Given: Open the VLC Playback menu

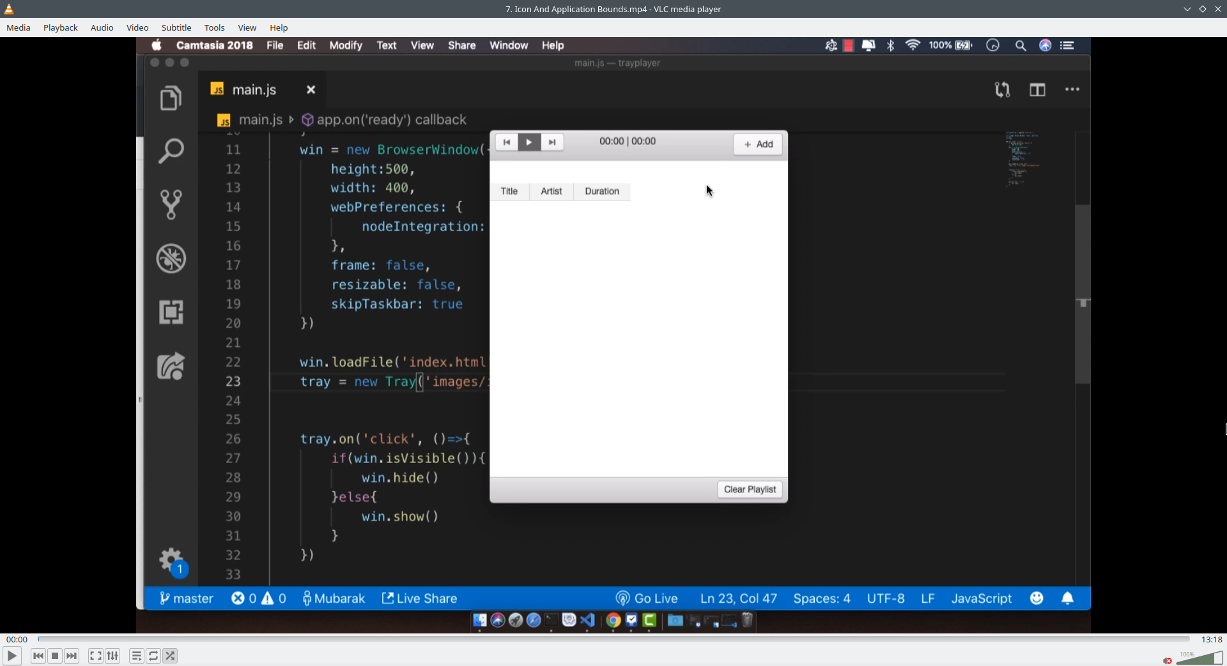Looking at the screenshot, I should tap(61, 27).
